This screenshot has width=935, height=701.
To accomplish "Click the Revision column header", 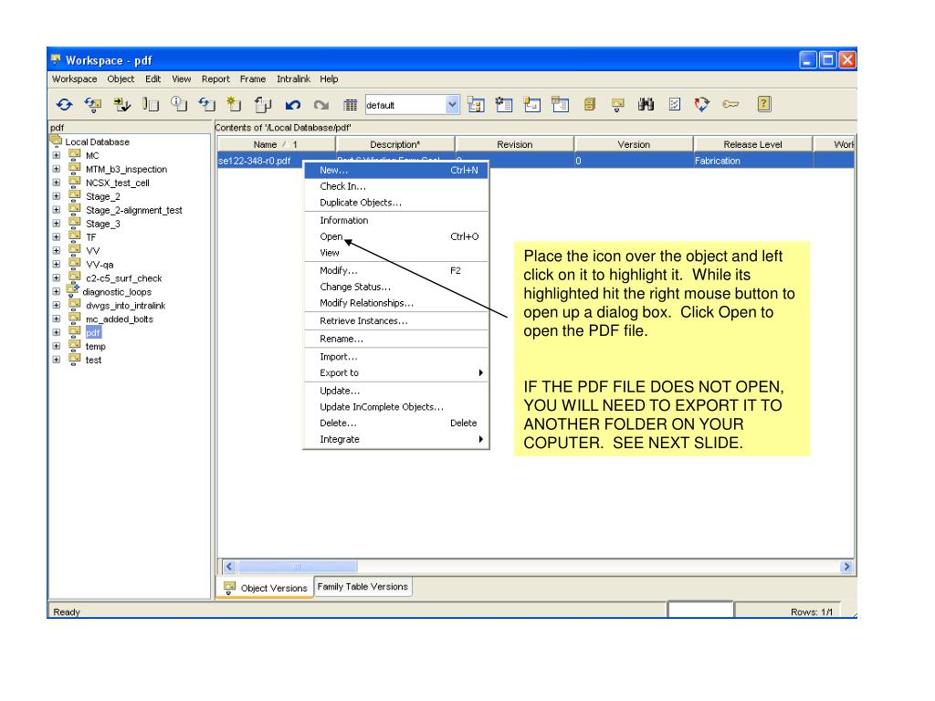I will (x=515, y=144).
